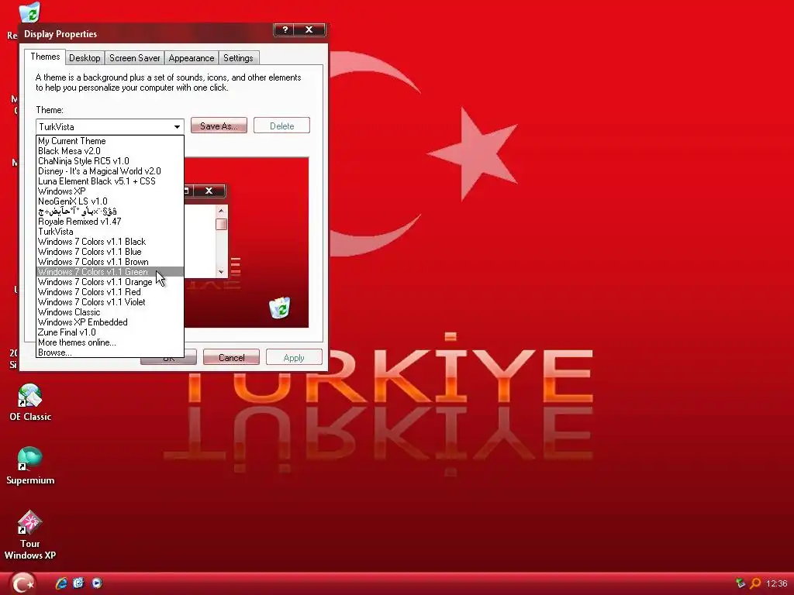This screenshot has width=794, height=595.
Task: Collapse the TurkVista theme dropdown arrow
Action: pyautogui.click(x=177, y=126)
